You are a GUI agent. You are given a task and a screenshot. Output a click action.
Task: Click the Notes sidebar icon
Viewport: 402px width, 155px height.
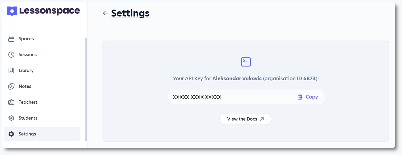pos(11,86)
